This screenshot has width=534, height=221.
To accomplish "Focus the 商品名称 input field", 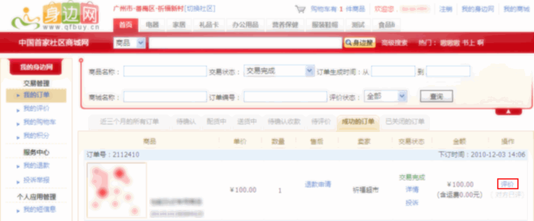I will pos(164,72).
